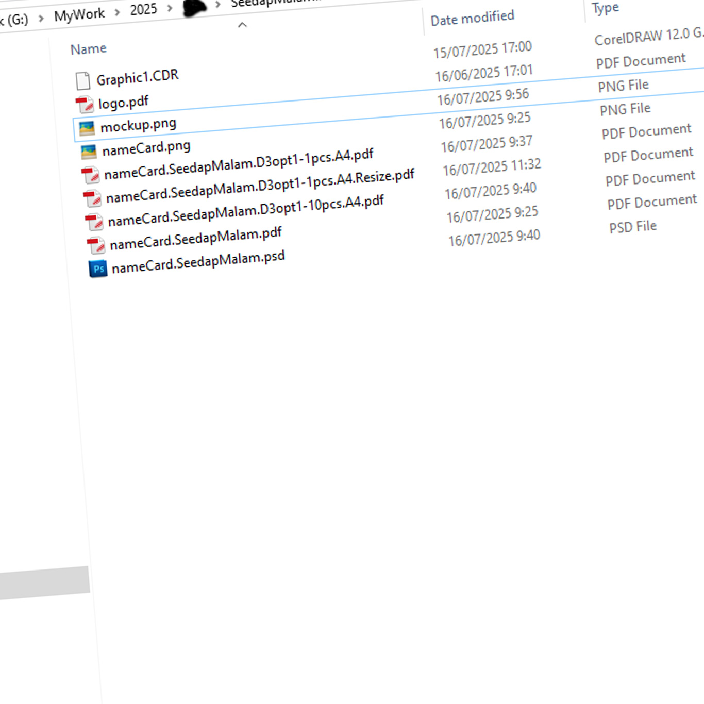Select the highlighted item in navigation pane
The height and width of the screenshot is (704, 704).
(44, 583)
